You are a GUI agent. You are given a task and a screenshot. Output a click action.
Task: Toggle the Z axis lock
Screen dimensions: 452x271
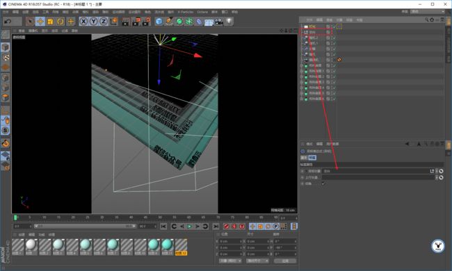click(104, 22)
